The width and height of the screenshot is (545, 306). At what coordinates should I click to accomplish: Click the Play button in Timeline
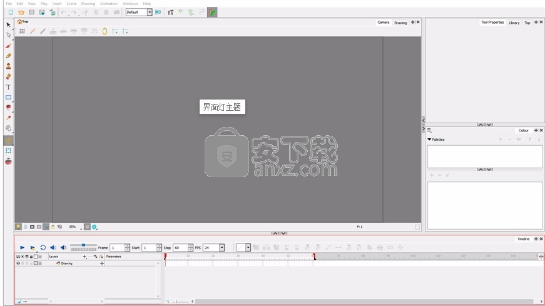coord(23,248)
